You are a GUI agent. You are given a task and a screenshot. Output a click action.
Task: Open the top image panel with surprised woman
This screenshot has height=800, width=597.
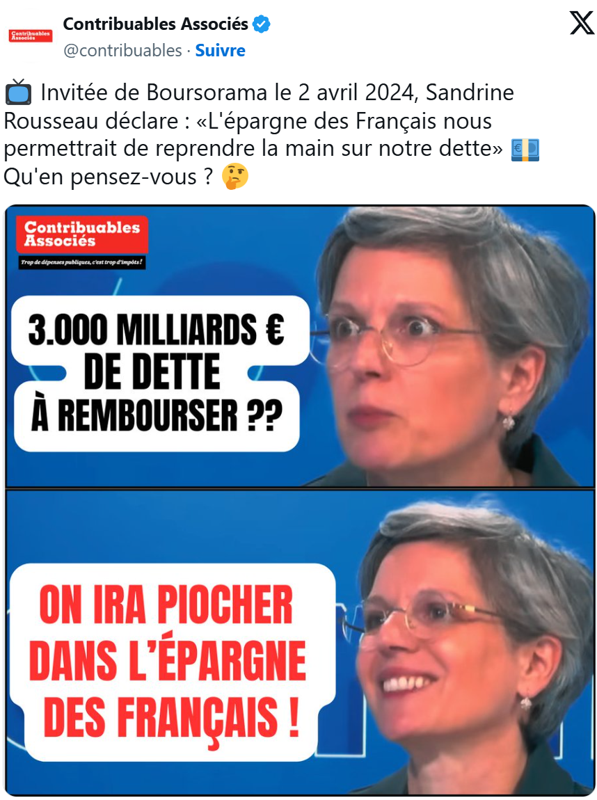click(x=299, y=346)
